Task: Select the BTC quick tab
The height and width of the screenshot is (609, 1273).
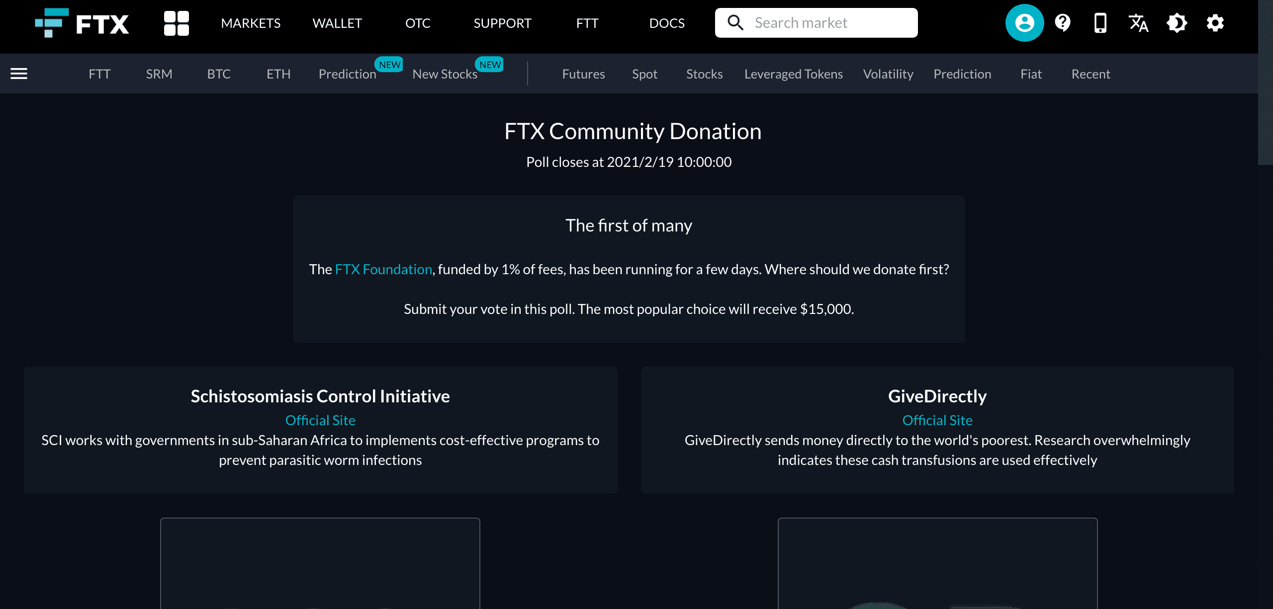Action: [219, 74]
